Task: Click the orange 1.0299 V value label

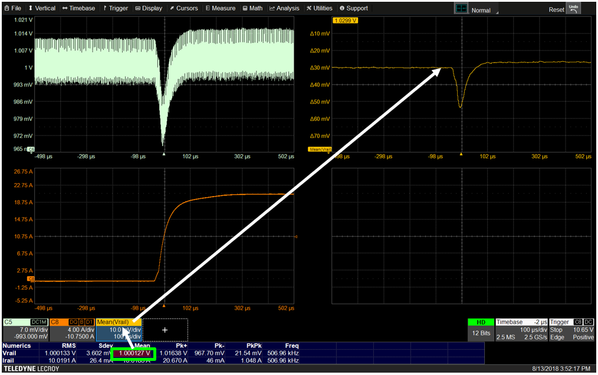Action: pos(346,20)
